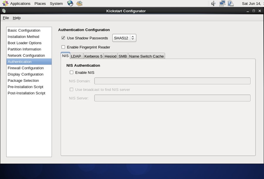Click the power status icon in the panel

pos(231,3)
